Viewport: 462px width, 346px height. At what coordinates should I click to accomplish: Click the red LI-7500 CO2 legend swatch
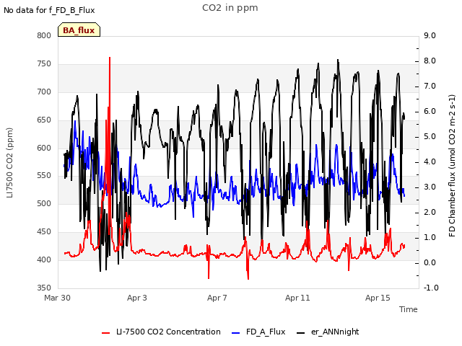pyautogui.click(x=106, y=333)
